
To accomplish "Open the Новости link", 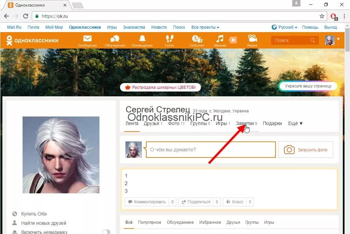I will 159,27.
